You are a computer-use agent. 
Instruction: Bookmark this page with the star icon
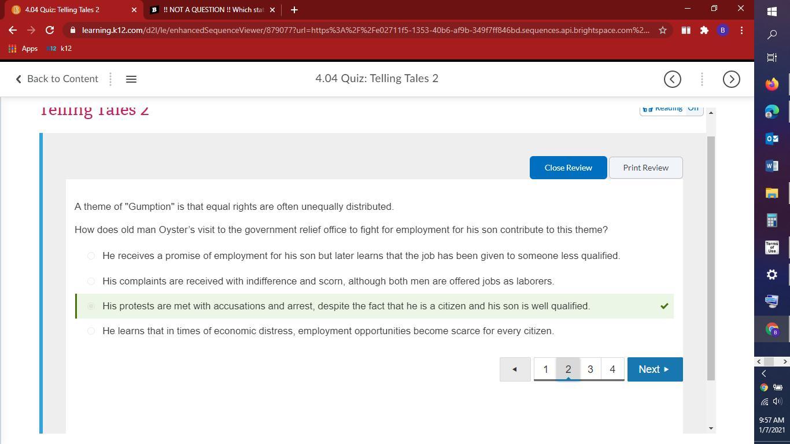[x=663, y=30]
